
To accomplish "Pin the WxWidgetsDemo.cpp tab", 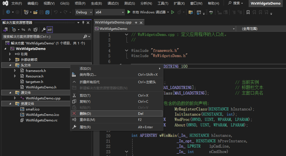I will click(x=136, y=23).
